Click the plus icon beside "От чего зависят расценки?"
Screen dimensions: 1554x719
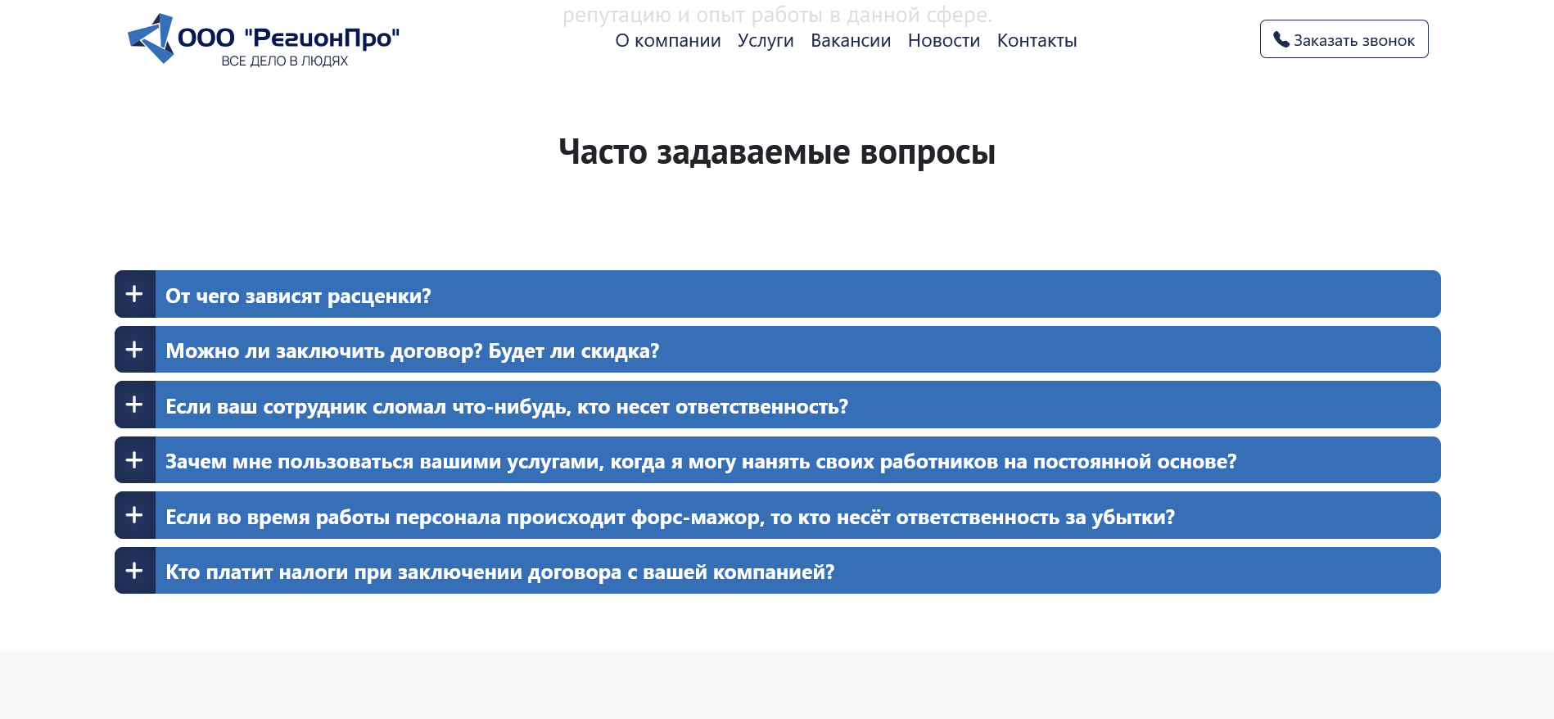pos(134,294)
